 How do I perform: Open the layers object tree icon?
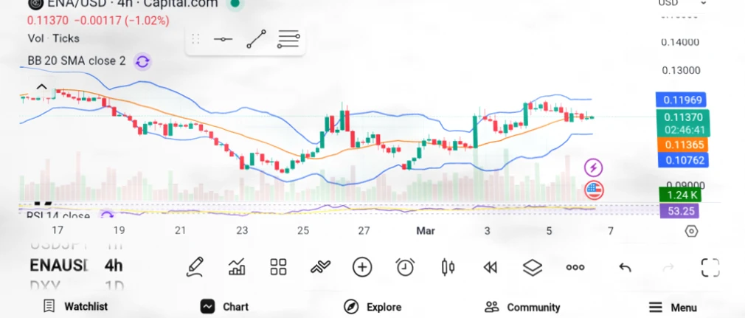pyautogui.click(x=532, y=267)
